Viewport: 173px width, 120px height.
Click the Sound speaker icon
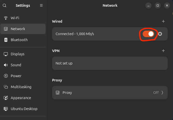(6, 65)
